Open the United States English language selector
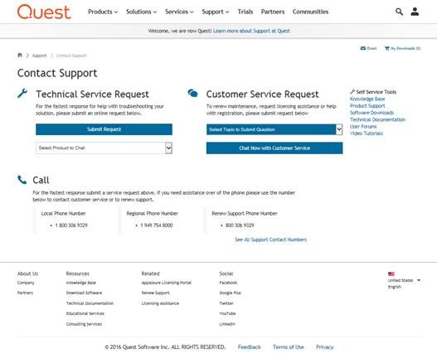 click(x=404, y=280)
